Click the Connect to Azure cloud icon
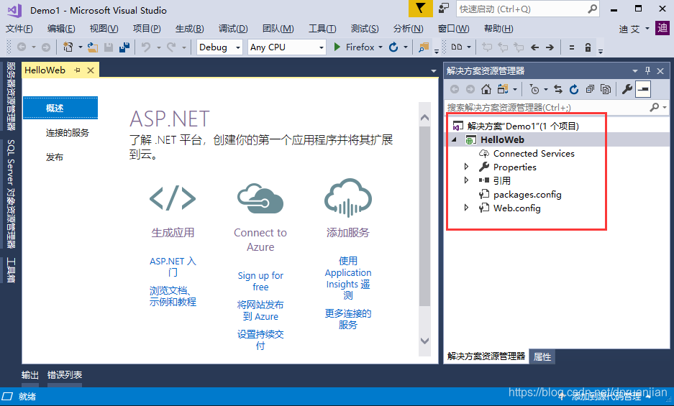 [x=260, y=198]
